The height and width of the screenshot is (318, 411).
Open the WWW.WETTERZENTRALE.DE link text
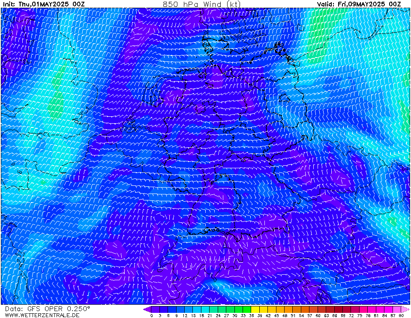[42, 315]
